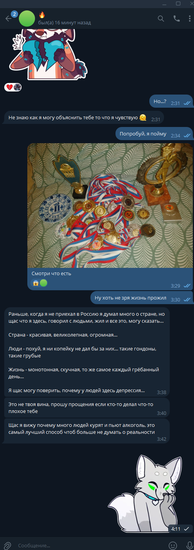This screenshot has width=194, height=550.
Task: Click the message input field
Action: click(x=90, y=546)
